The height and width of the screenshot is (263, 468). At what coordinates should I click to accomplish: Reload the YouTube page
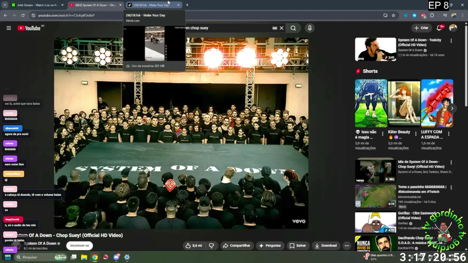point(23,15)
